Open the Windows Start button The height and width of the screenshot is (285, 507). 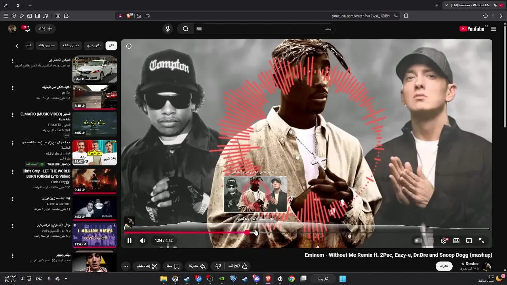click(x=343, y=279)
